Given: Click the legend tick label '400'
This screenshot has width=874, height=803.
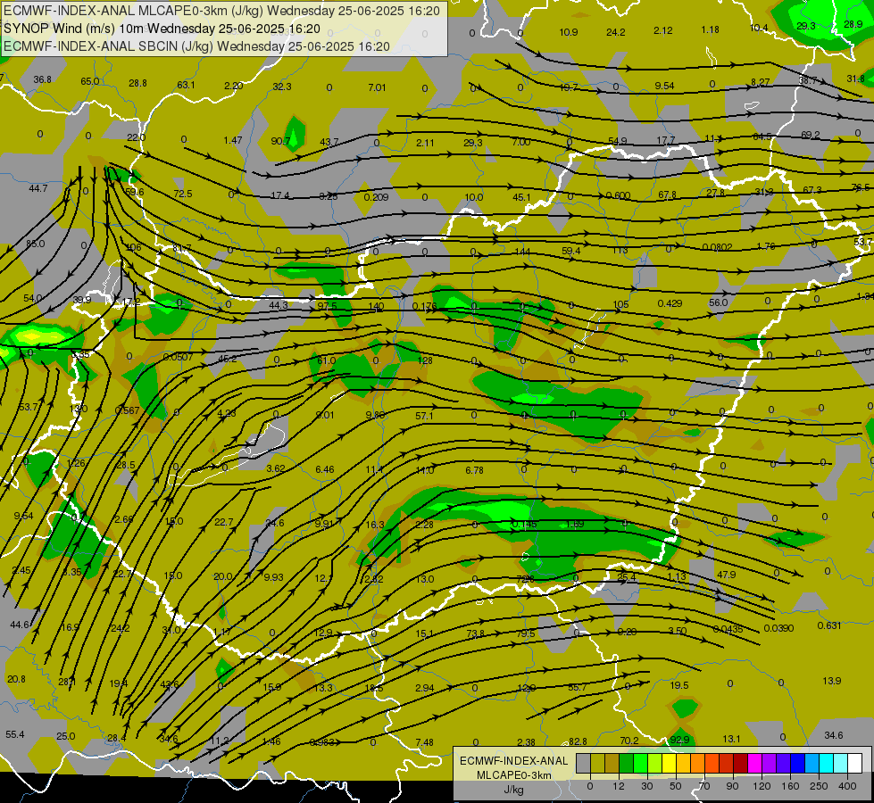Looking at the screenshot, I should click(x=847, y=786).
